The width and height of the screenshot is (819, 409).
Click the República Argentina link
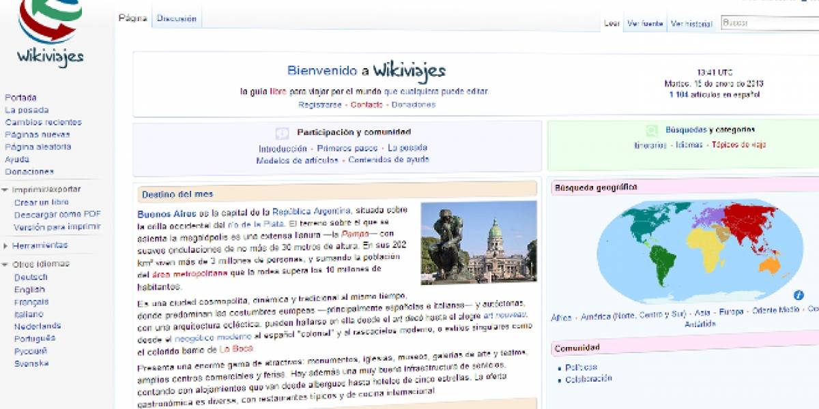coord(312,211)
